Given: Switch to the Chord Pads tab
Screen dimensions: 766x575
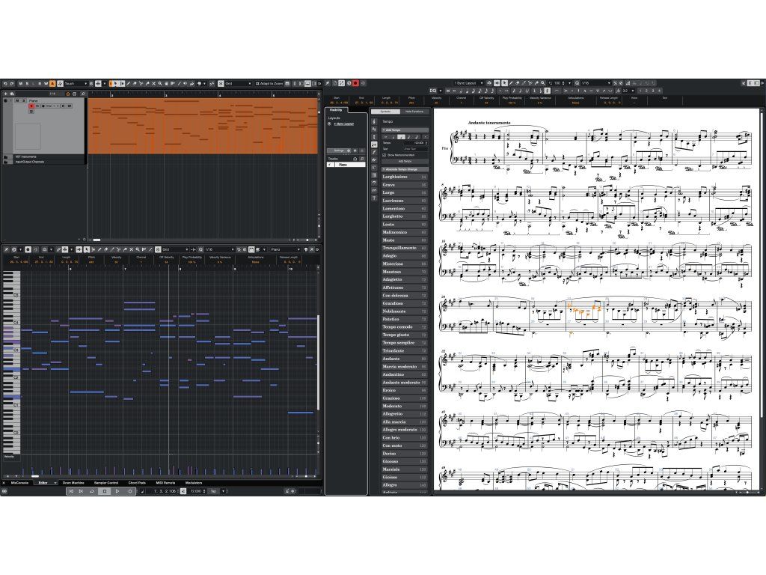Looking at the screenshot, I should (x=136, y=483).
